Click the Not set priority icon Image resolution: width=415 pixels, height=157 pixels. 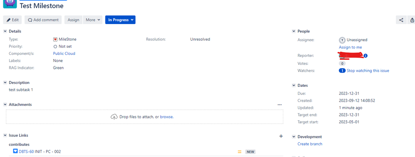click(55, 47)
